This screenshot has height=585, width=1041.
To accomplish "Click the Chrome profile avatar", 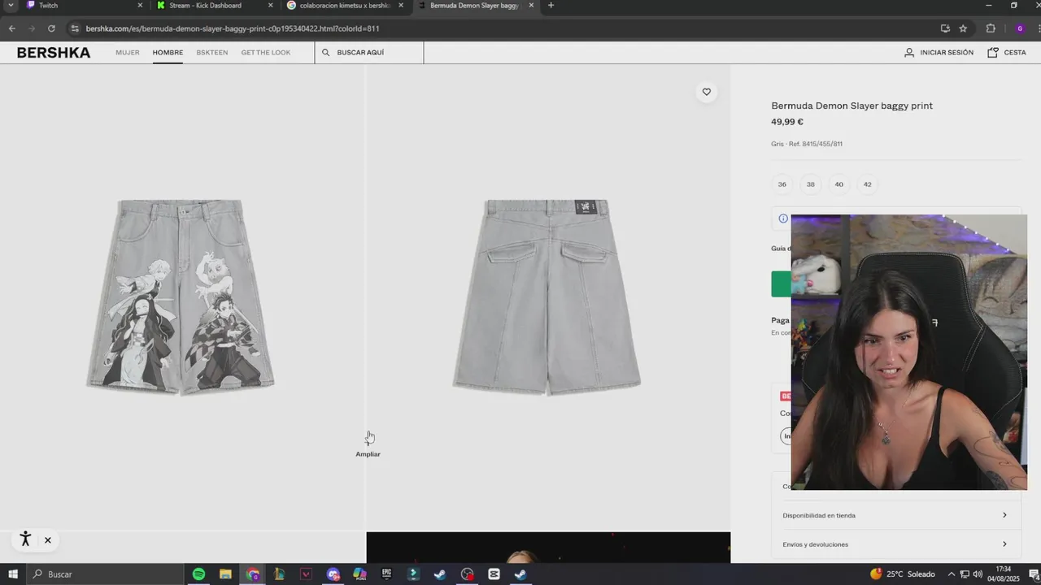I will click(x=1020, y=28).
